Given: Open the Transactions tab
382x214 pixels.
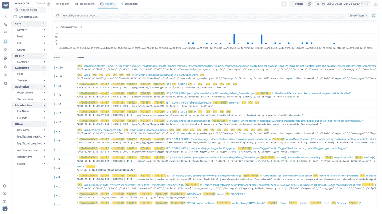Looking at the screenshot, I should coord(85,4).
